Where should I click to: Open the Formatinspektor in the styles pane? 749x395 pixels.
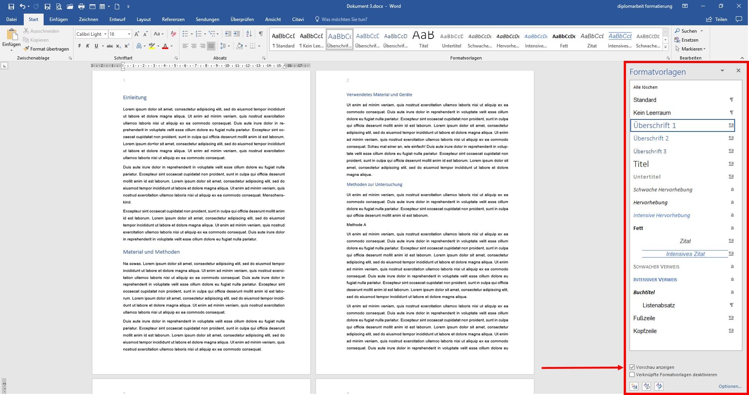[647, 386]
